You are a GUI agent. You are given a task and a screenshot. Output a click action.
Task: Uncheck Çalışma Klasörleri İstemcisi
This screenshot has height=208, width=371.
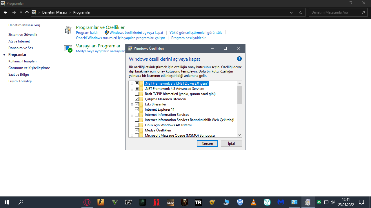(137, 99)
